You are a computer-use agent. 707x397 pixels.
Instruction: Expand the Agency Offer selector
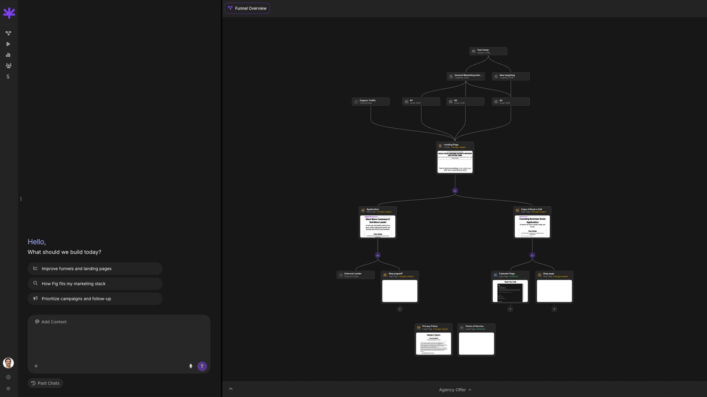click(455, 389)
